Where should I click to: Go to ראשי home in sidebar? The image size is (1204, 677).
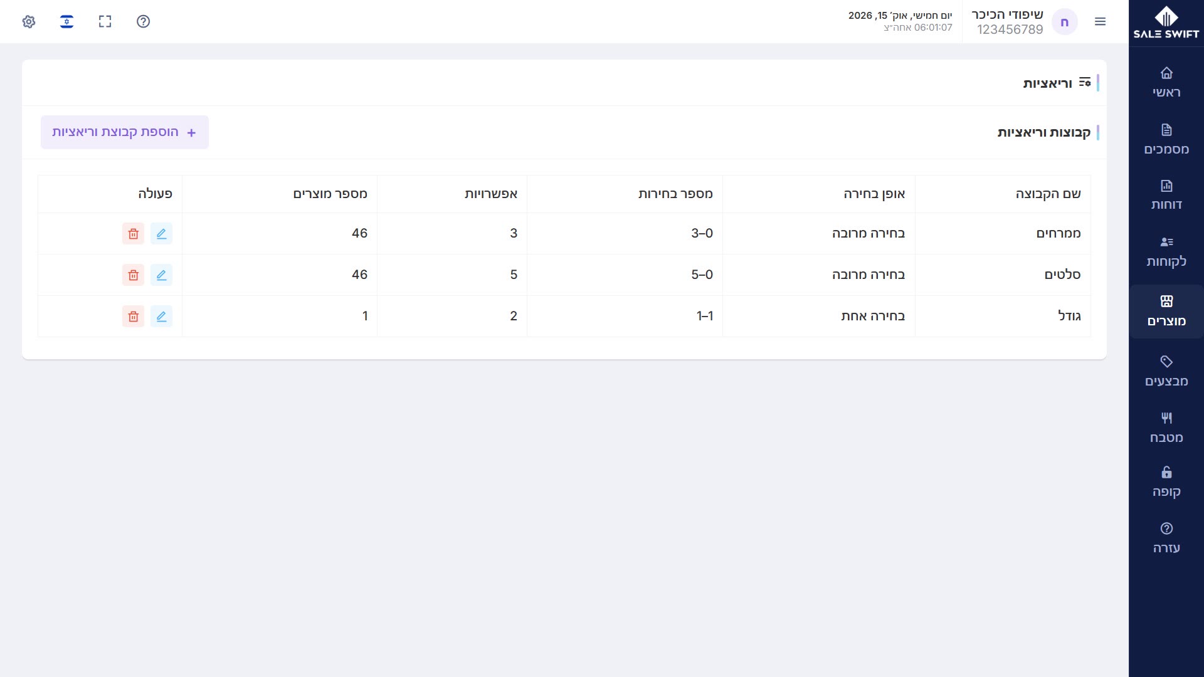pos(1166,83)
